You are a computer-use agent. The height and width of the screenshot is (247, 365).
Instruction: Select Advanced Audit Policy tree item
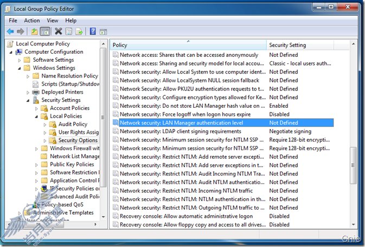pos(74,197)
